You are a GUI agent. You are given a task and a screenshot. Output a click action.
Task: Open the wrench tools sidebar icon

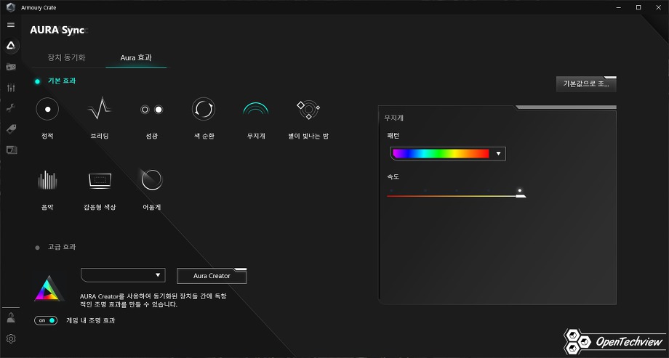[11, 108]
